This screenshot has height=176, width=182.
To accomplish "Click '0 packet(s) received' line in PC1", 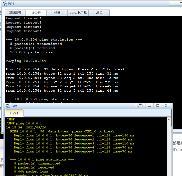I will click(33, 48).
